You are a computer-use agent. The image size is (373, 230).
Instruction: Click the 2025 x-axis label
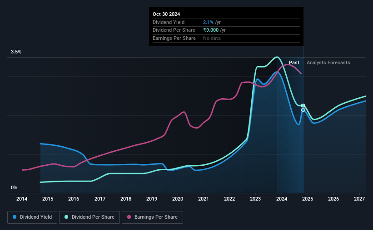[308, 199]
